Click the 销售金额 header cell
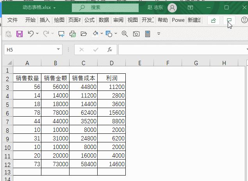This screenshot has width=248, height=181. [55, 78]
